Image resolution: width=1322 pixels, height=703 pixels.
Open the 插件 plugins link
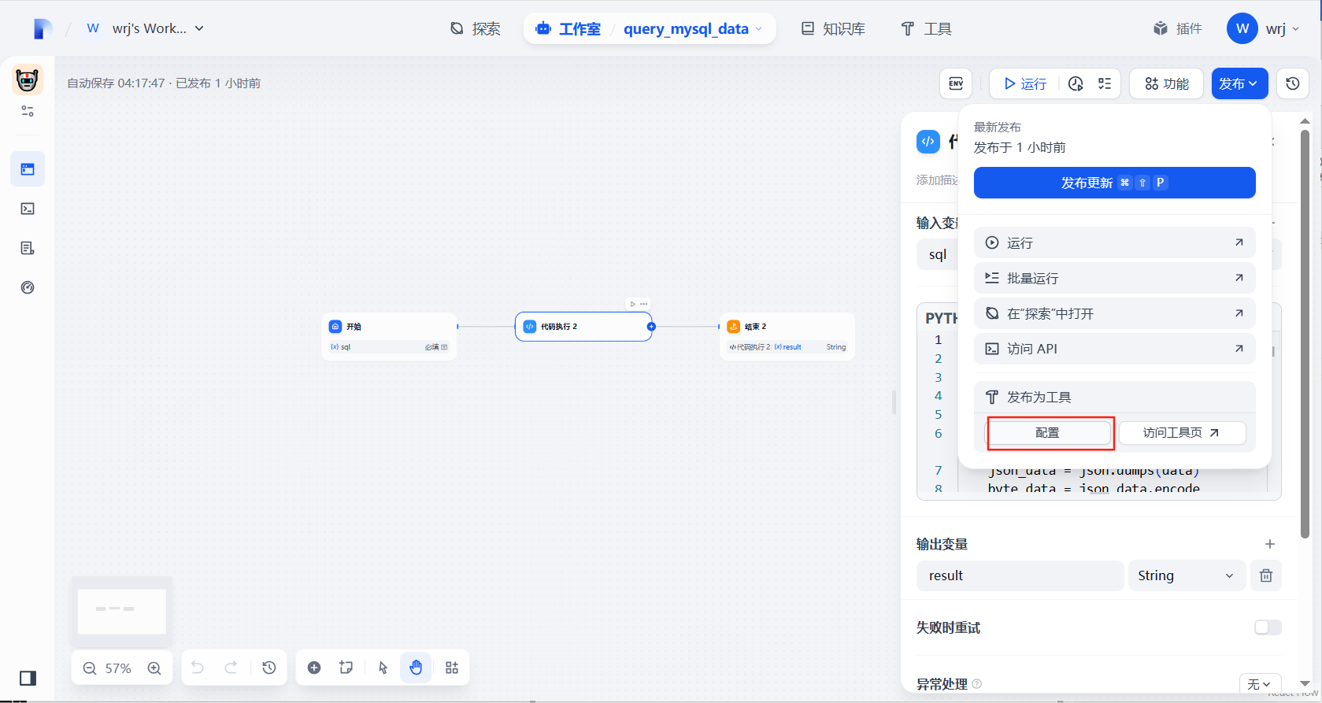[x=1178, y=29]
